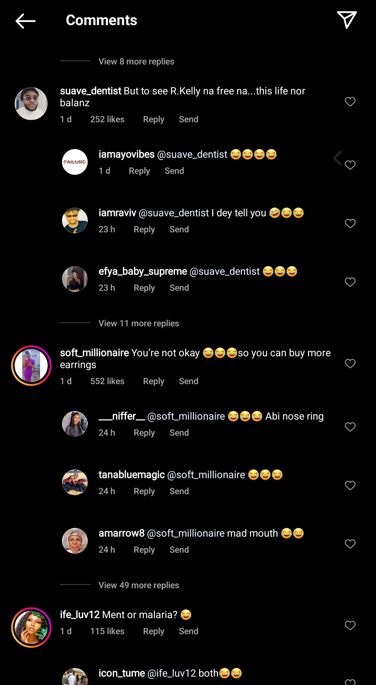The width and height of the screenshot is (376, 685).
Task: Open amarrow8's profile from username
Action: [x=122, y=533]
